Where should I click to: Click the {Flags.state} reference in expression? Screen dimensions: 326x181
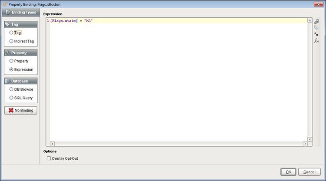pos(64,21)
